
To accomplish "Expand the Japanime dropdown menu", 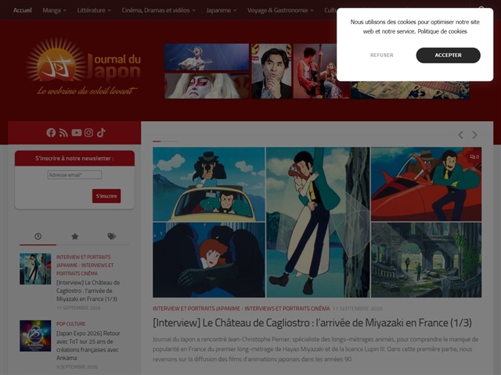I will pyautogui.click(x=222, y=10).
